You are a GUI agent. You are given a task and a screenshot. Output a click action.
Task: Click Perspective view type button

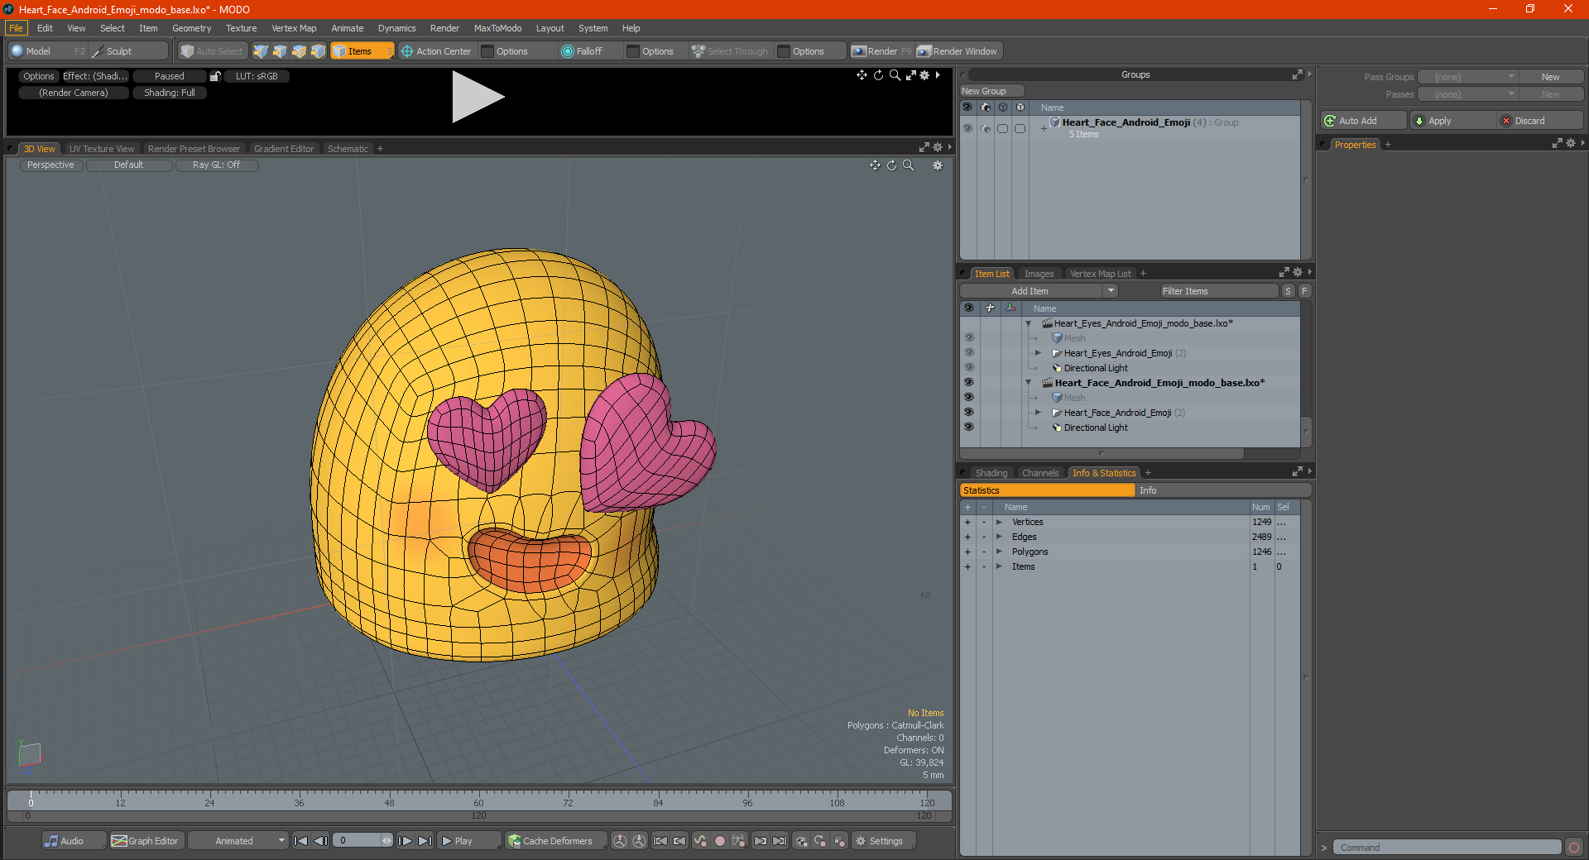pos(50,165)
